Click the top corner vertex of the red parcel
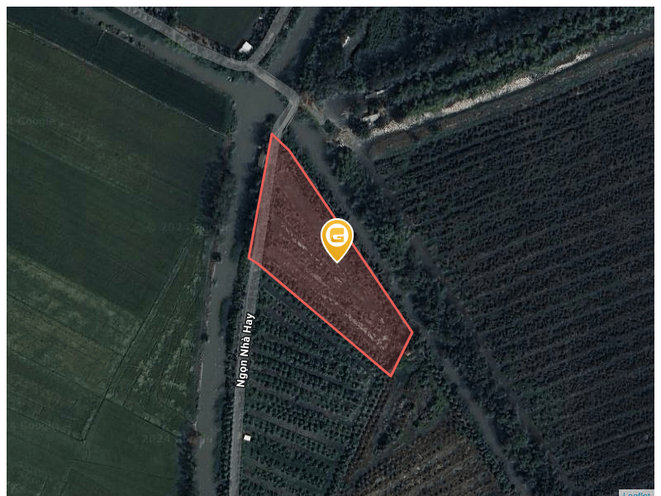This screenshot has height=496, width=661. pos(272,134)
